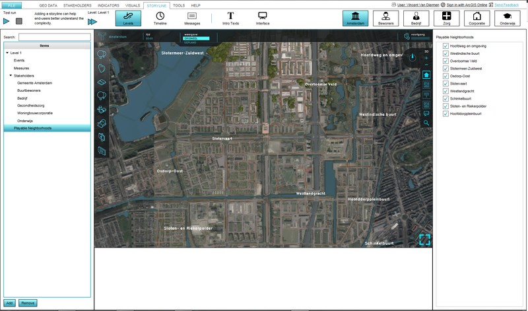This screenshot has width=528, height=311.
Task: Click the voortgang progress icon
Action: (x=407, y=36)
